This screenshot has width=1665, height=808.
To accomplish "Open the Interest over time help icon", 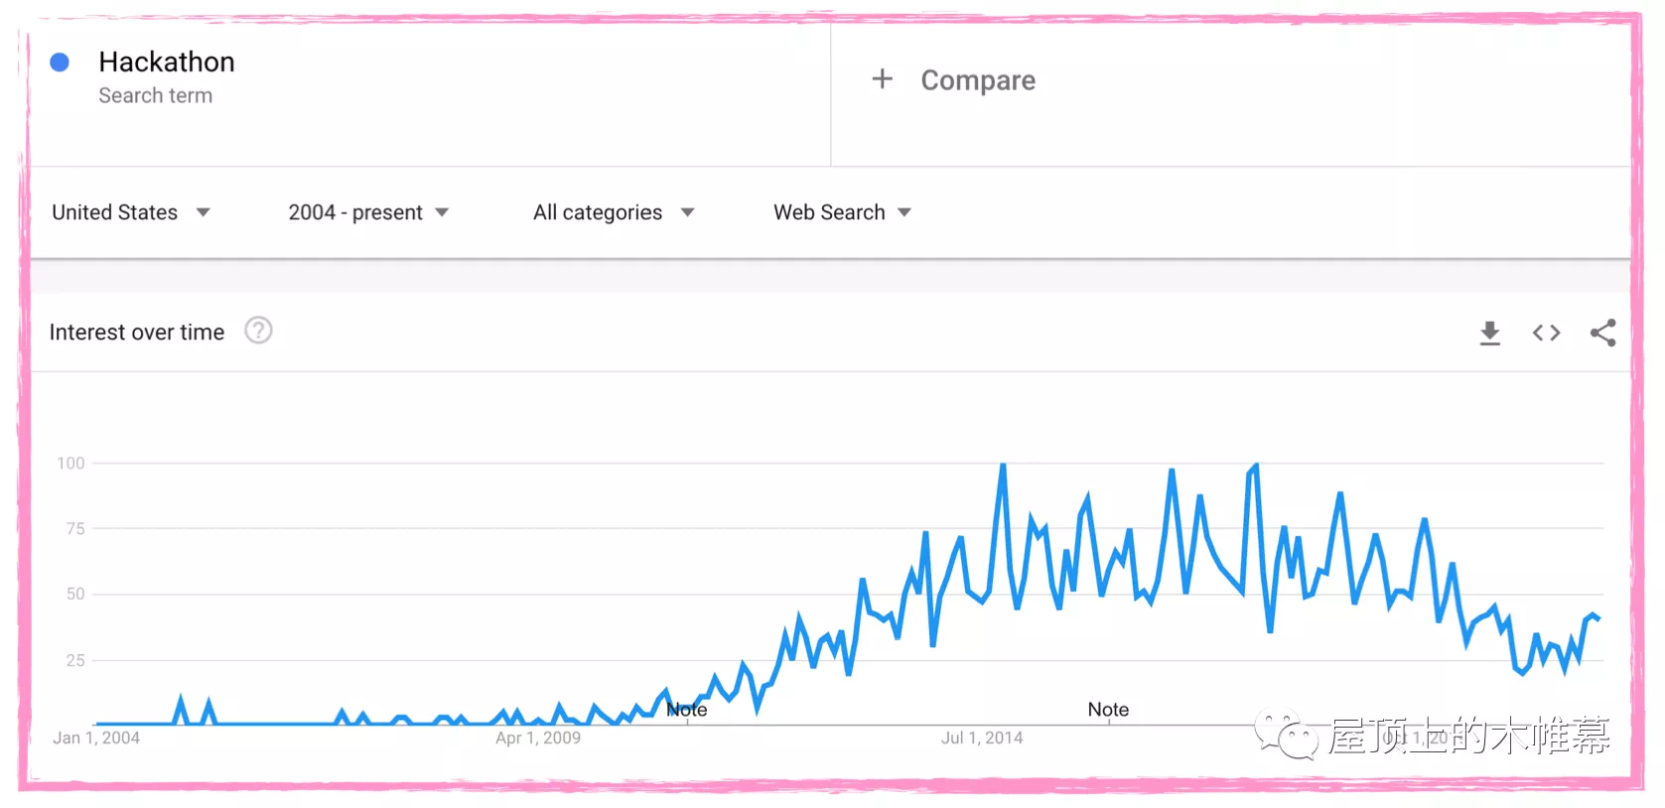I will [x=258, y=331].
